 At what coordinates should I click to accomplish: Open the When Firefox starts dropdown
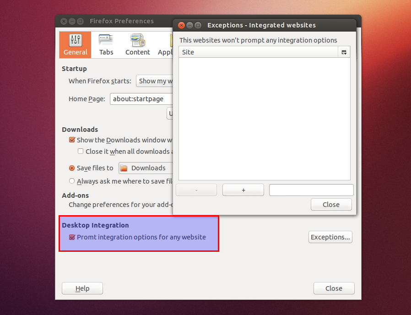154,81
